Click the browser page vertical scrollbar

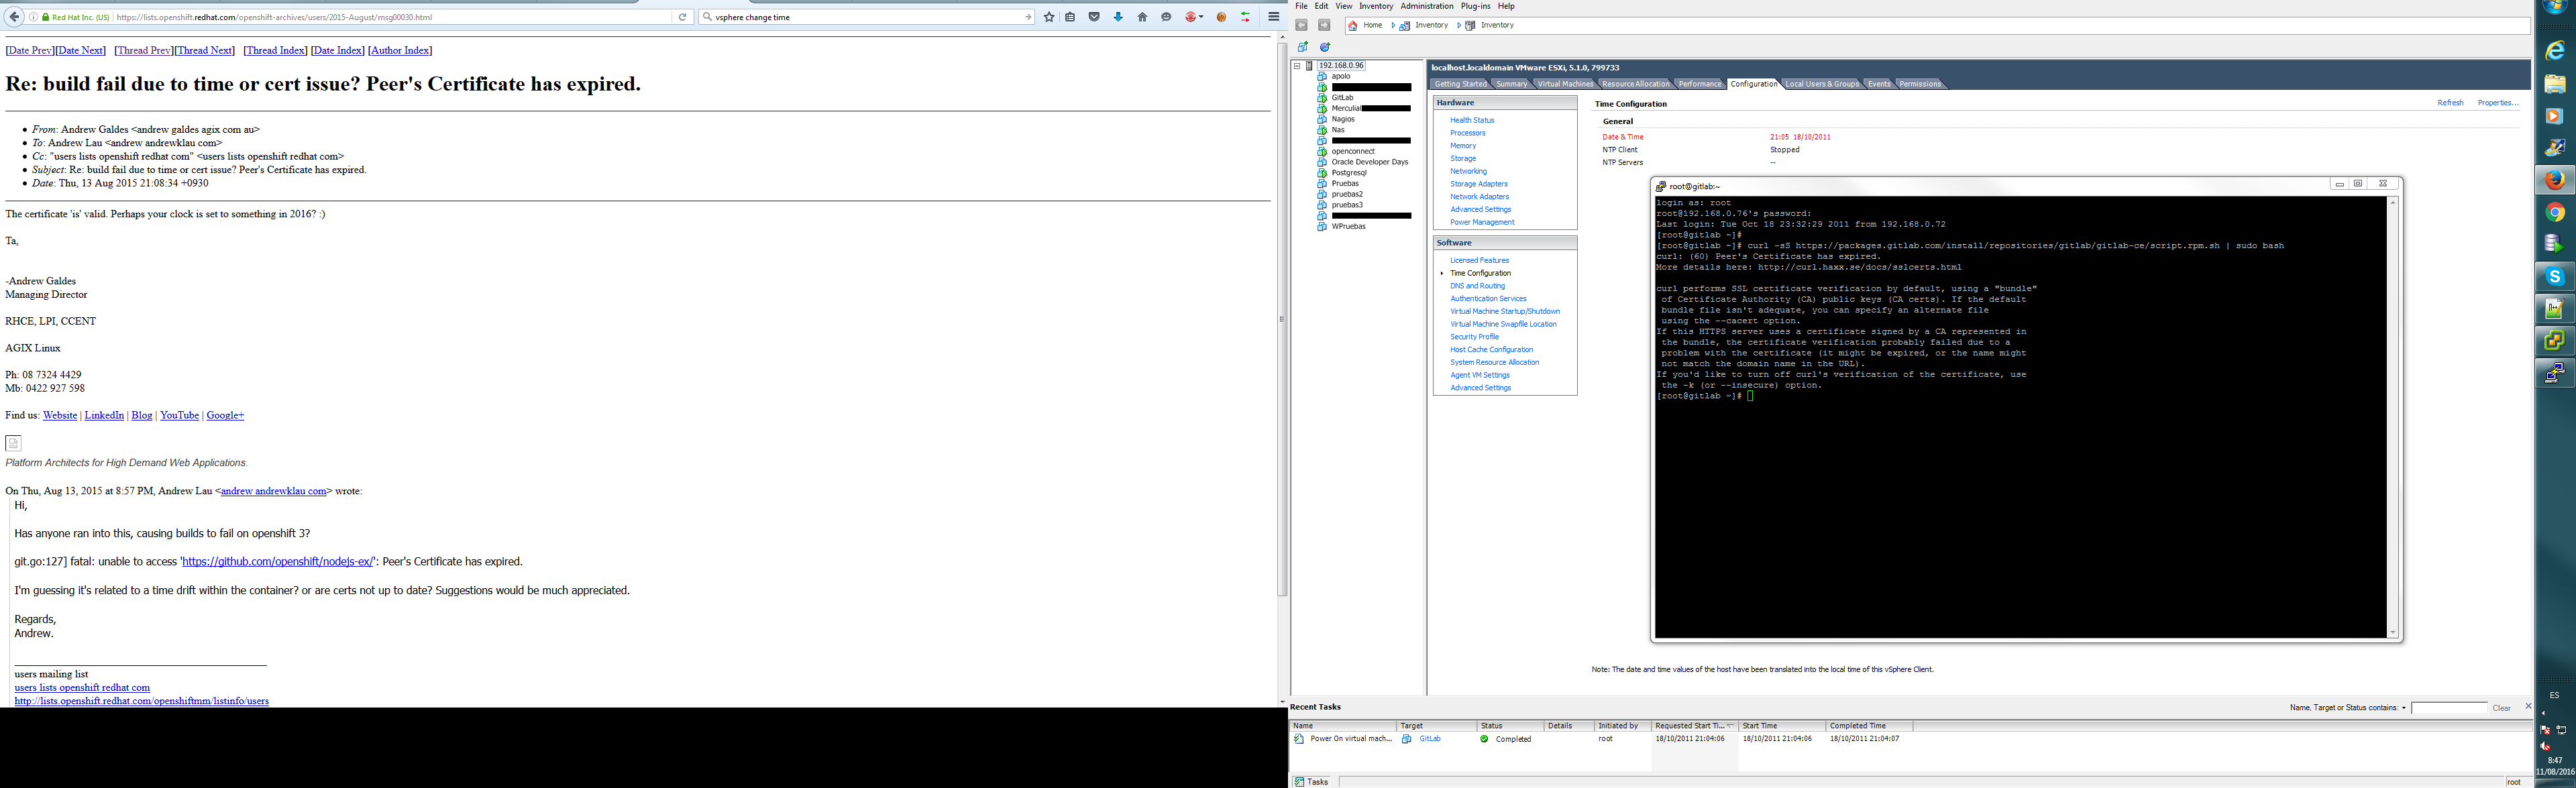tap(1283, 320)
